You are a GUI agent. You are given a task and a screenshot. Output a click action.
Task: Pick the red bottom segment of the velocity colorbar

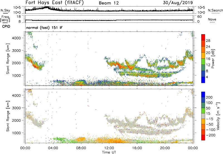(x=203, y=138)
